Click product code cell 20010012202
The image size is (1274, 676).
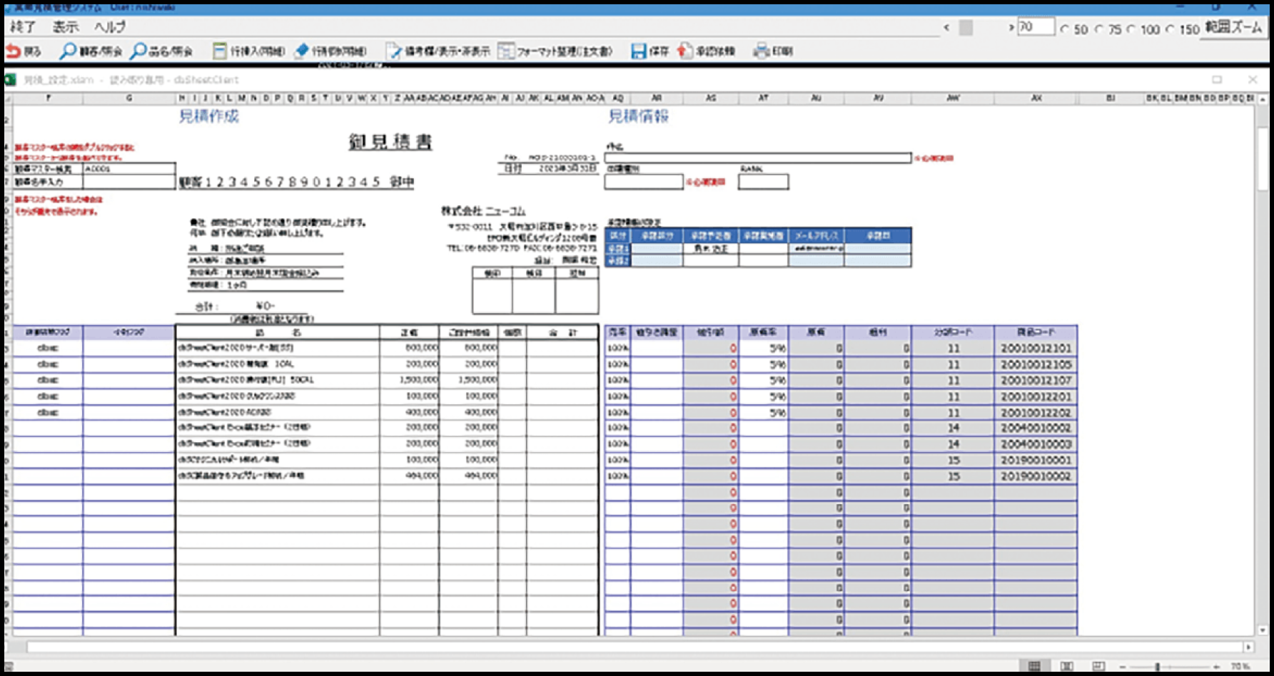click(x=1036, y=413)
